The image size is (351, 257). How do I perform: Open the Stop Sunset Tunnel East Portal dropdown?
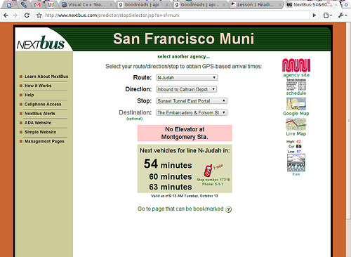[192, 101]
